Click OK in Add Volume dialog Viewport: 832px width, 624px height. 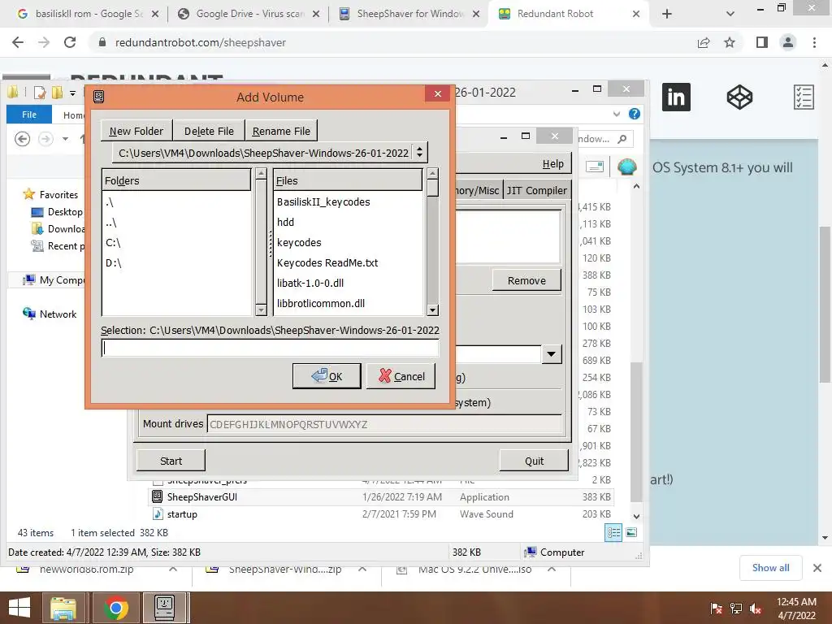tap(327, 376)
